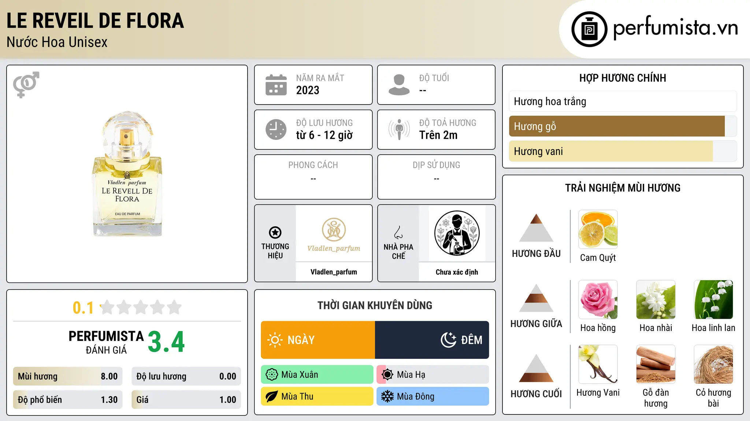This screenshot has width=750, height=421.
Task: Click the clock icon beside Độ lưu hương
Action: (x=276, y=129)
